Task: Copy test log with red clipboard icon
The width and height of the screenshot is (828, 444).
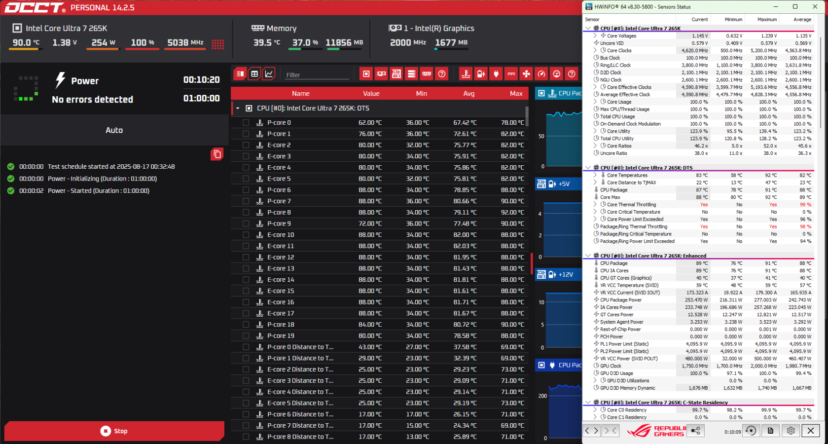Action: pyautogui.click(x=216, y=154)
